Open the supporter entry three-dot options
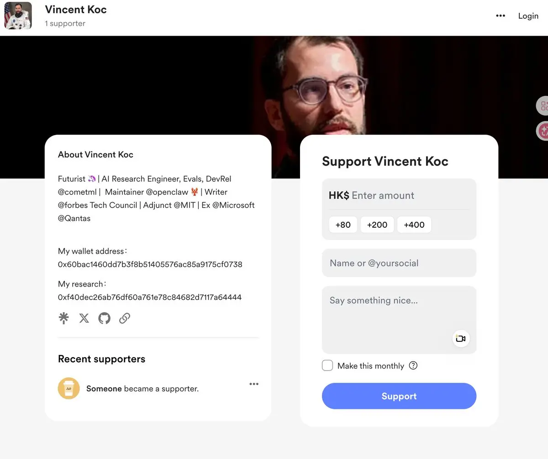Viewport: 548px width, 459px height. pos(254,384)
